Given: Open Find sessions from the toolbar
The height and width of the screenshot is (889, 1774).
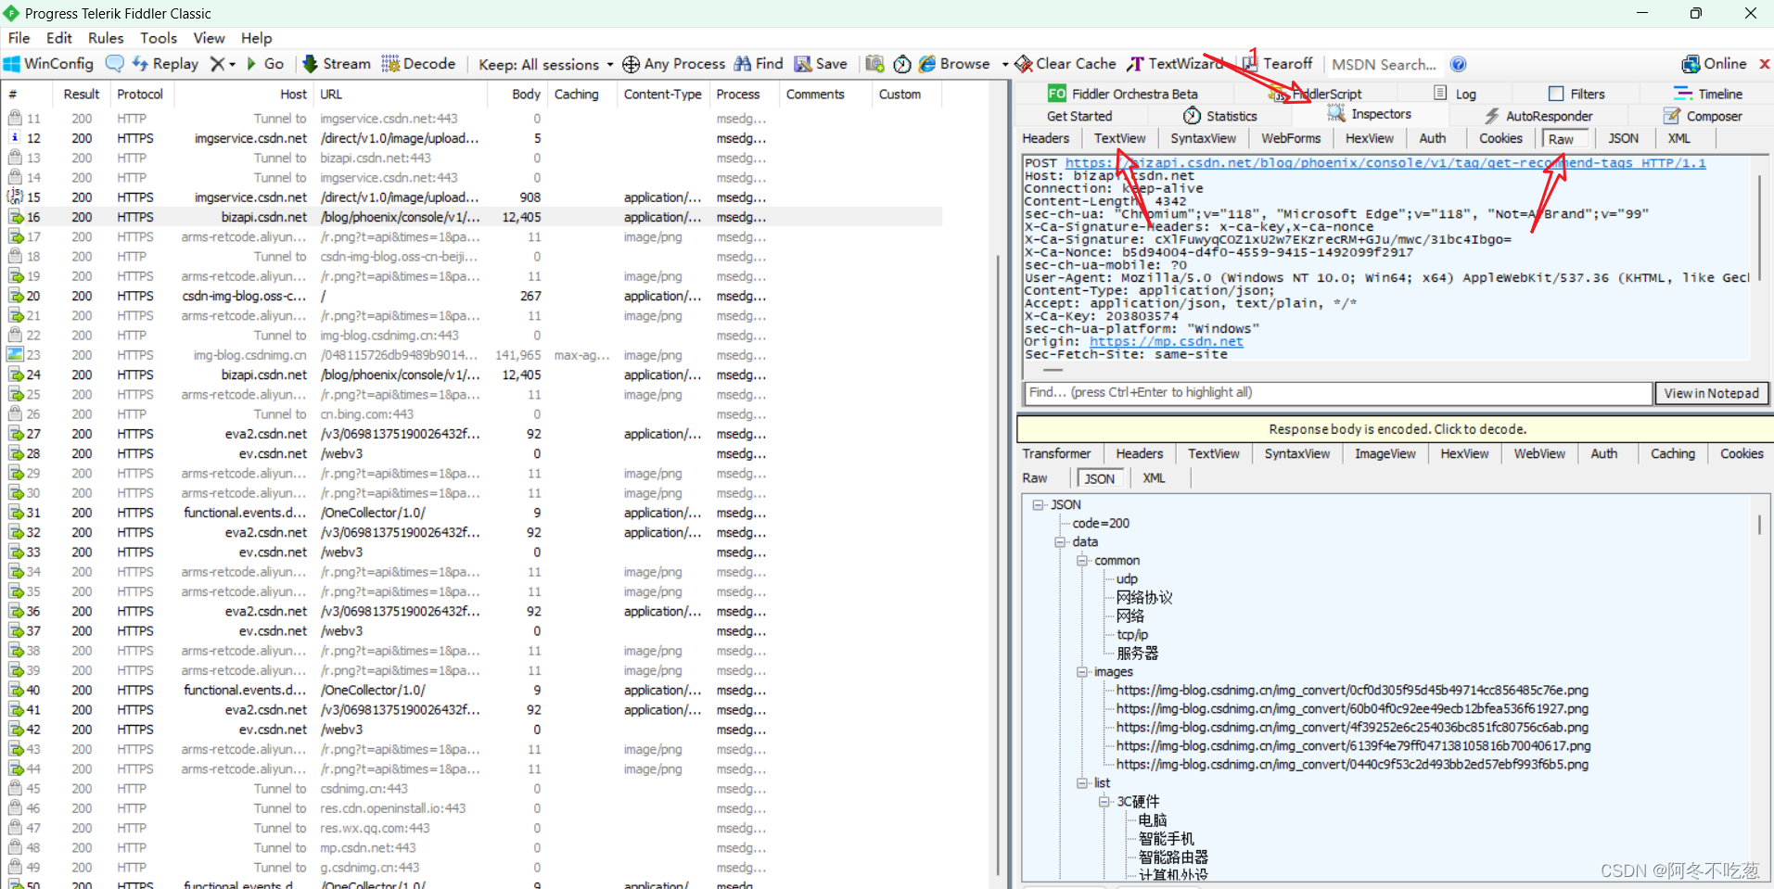Looking at the screenshot, I should click(759, 64).
